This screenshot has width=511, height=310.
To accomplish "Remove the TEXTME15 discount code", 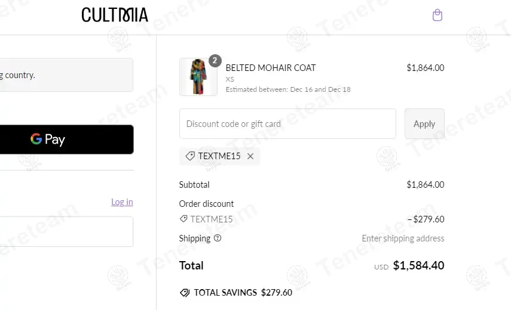I will tap(250, 156).
